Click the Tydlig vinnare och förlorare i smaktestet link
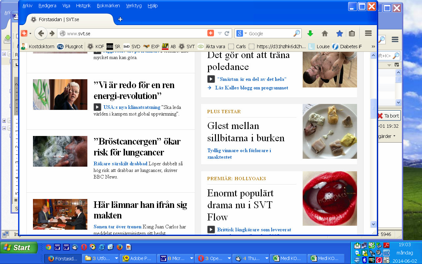 pyautogui.click(x=239, y=154)
